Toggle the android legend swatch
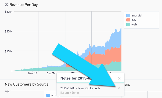 coord(128,15)
